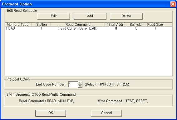Select the Read Current Data(READ) entry
This screenshot has height=120, width=177.
click(78, 29)
